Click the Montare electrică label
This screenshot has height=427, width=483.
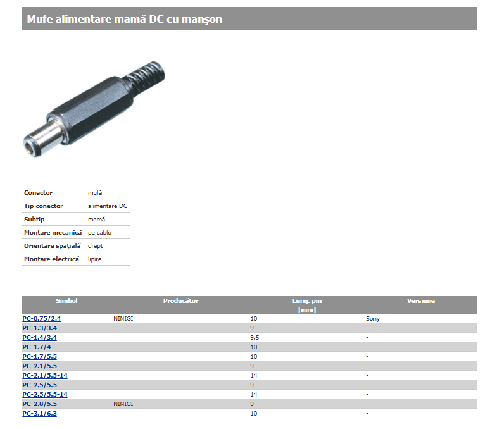[x=51, y=259]
